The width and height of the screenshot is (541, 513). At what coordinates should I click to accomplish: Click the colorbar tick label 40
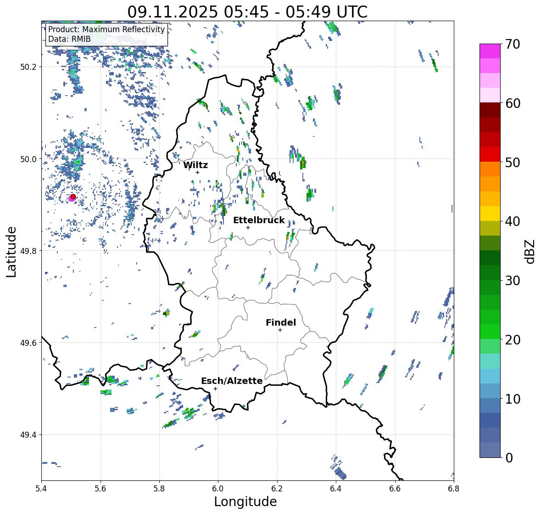pyautogui.click(x=513, y=221)
